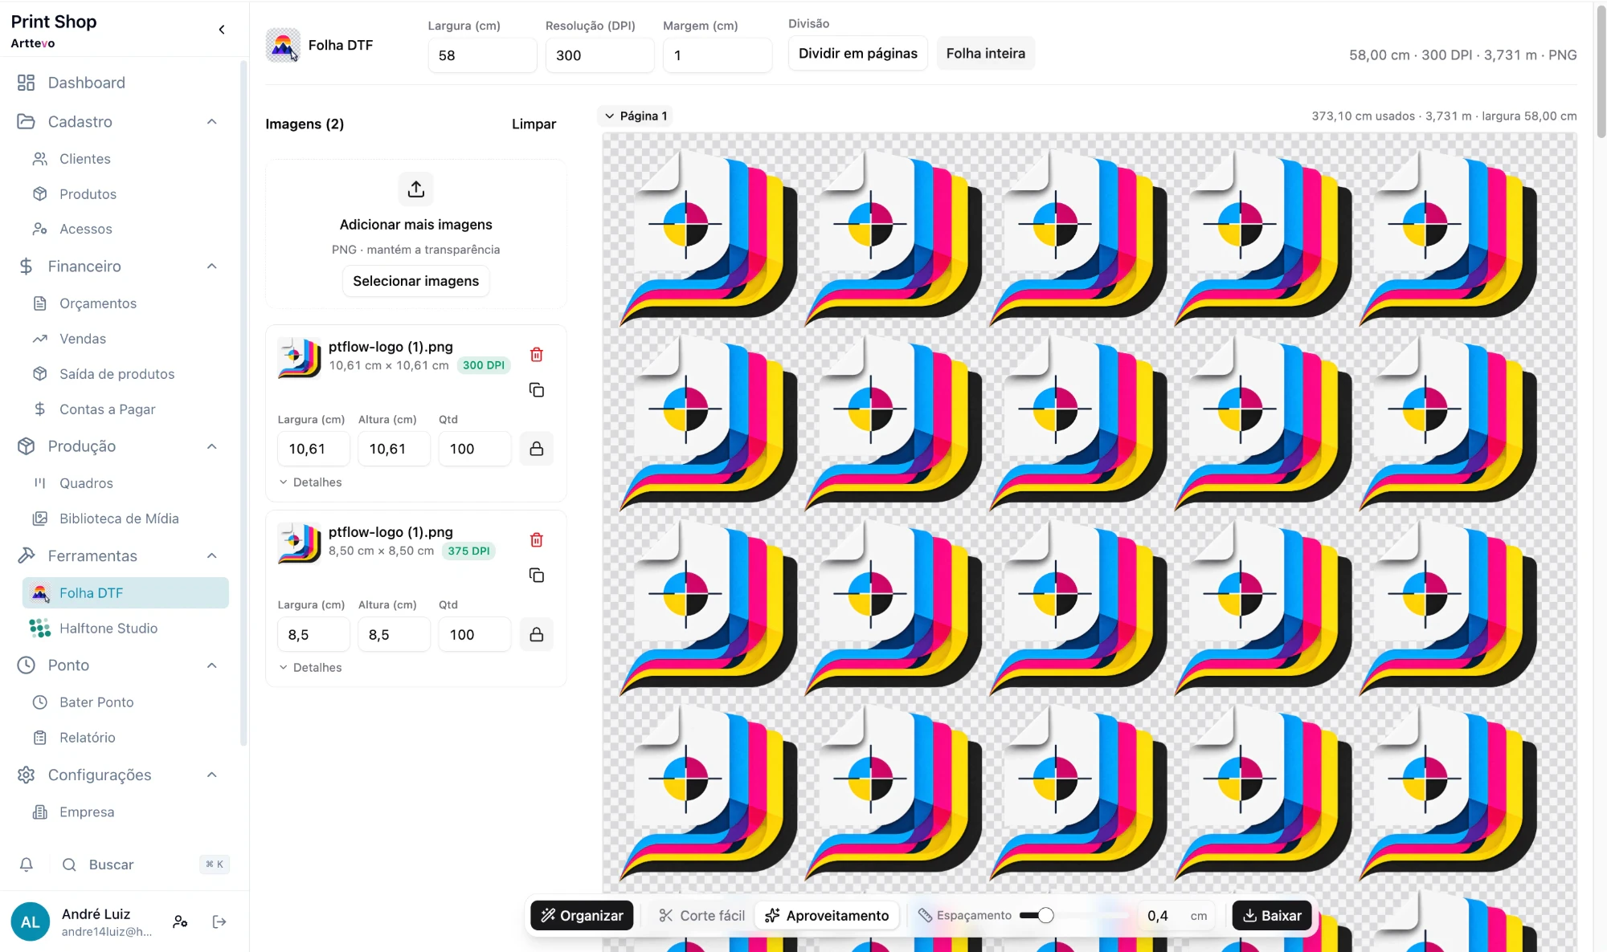Collapse the Página 1 section
1607x952 pixels.
pyautogui.click(x=635, y=116)
